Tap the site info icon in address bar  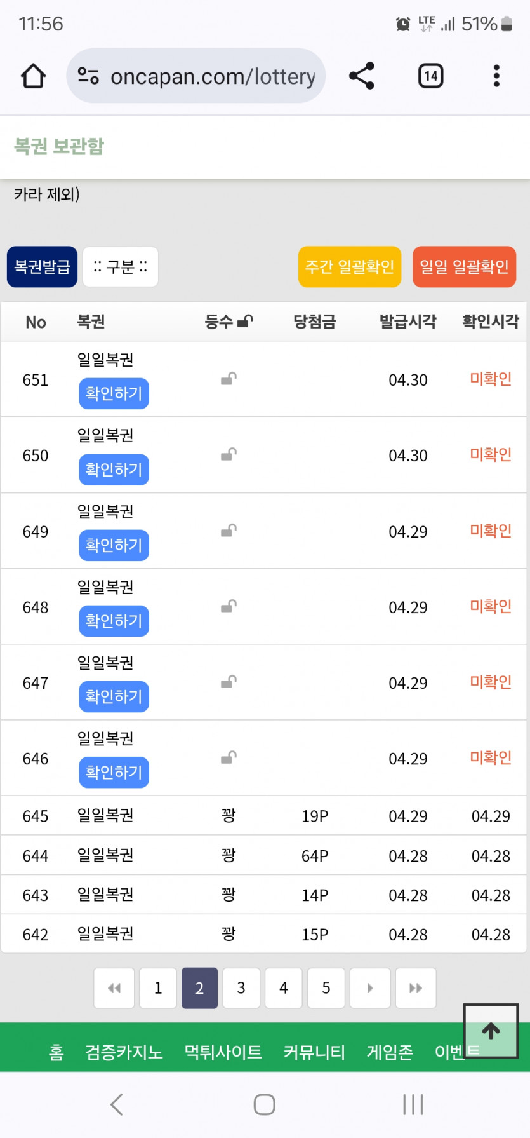(88, 76)
